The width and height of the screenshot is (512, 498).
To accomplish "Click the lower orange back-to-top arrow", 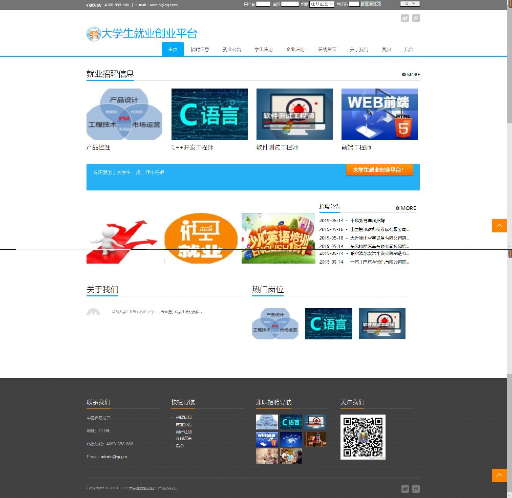I will 499,475.
